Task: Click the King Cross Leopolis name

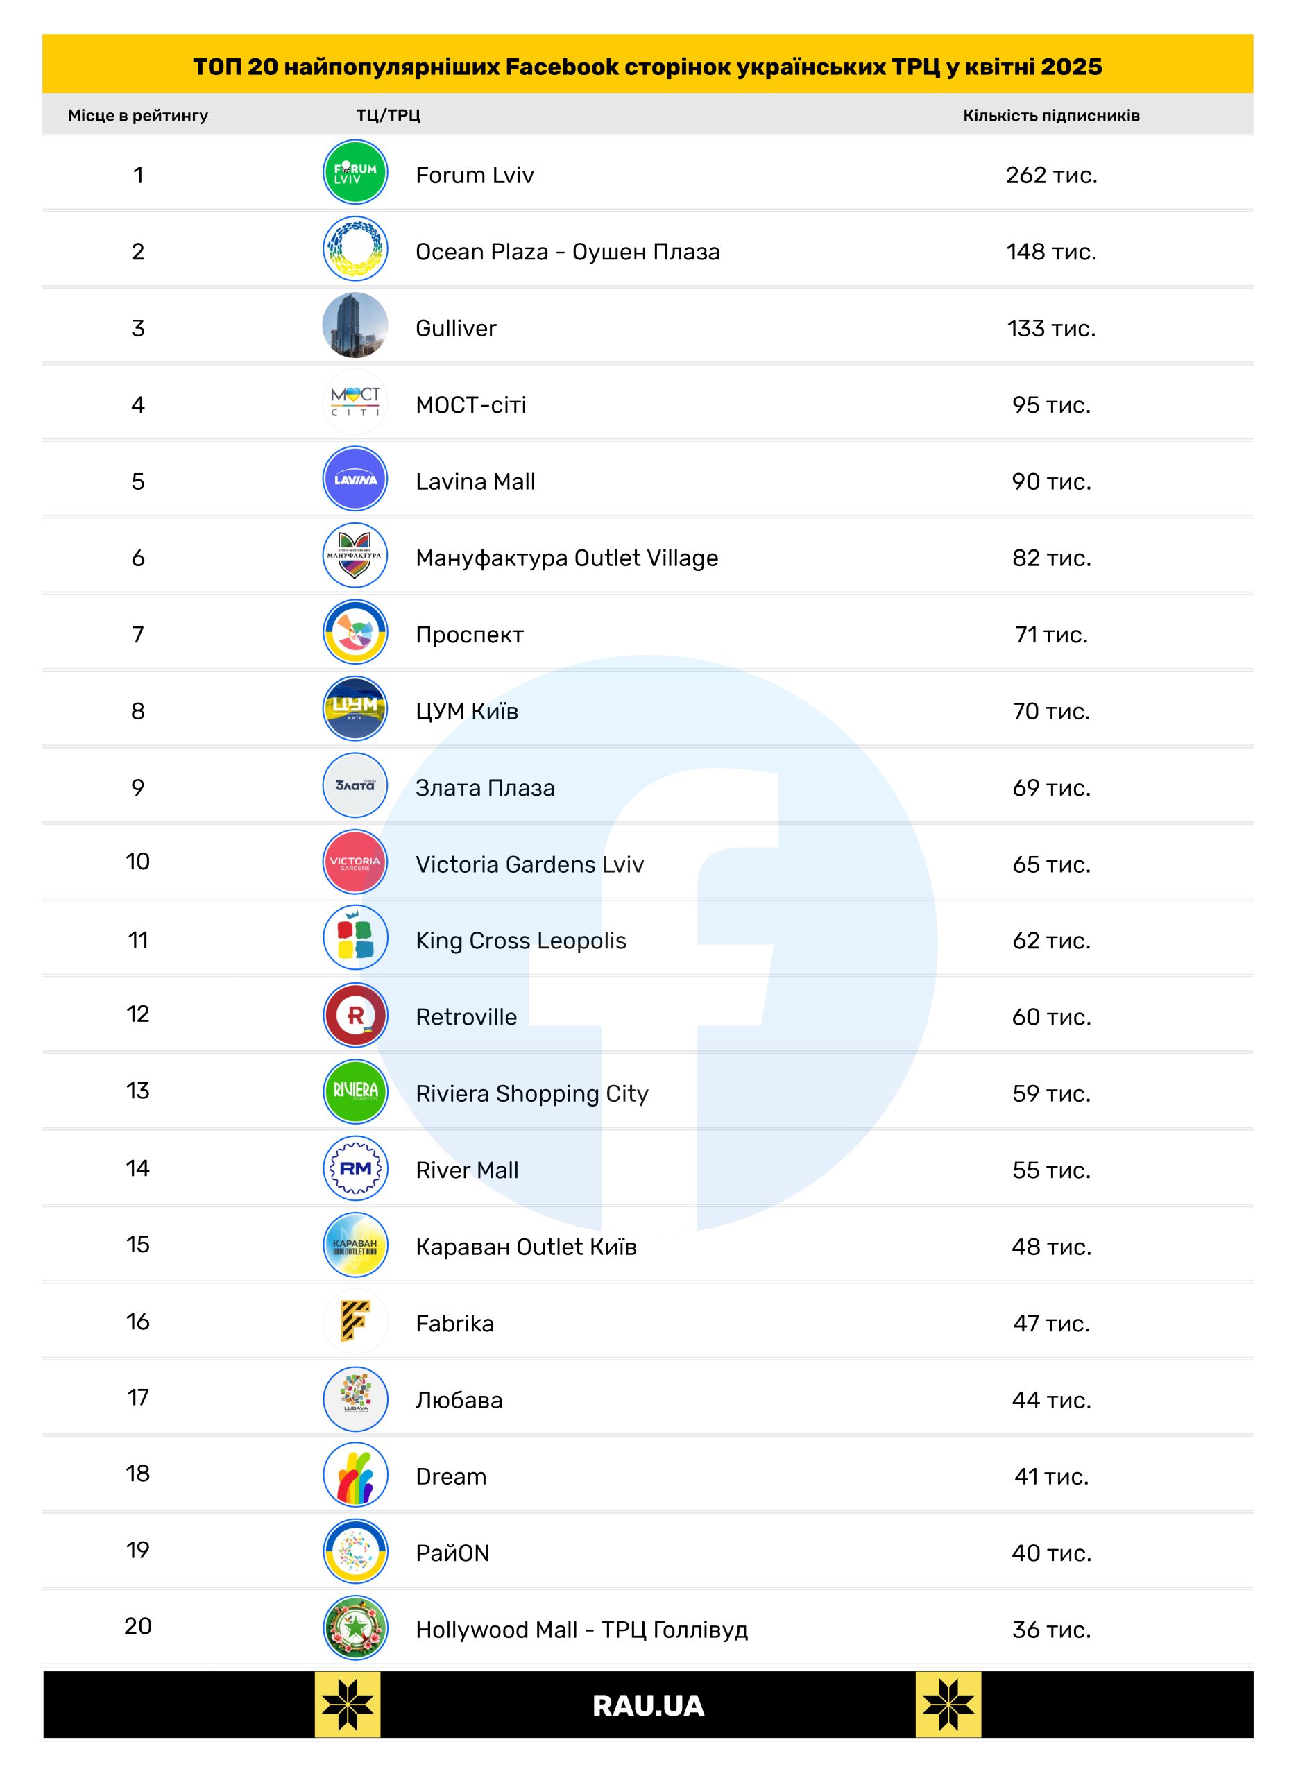Action: [x=520, y=941]
